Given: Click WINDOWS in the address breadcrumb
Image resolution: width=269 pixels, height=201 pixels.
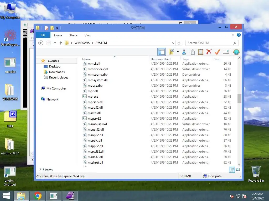Looking at the screenshot, I should [x=82, y=43].
